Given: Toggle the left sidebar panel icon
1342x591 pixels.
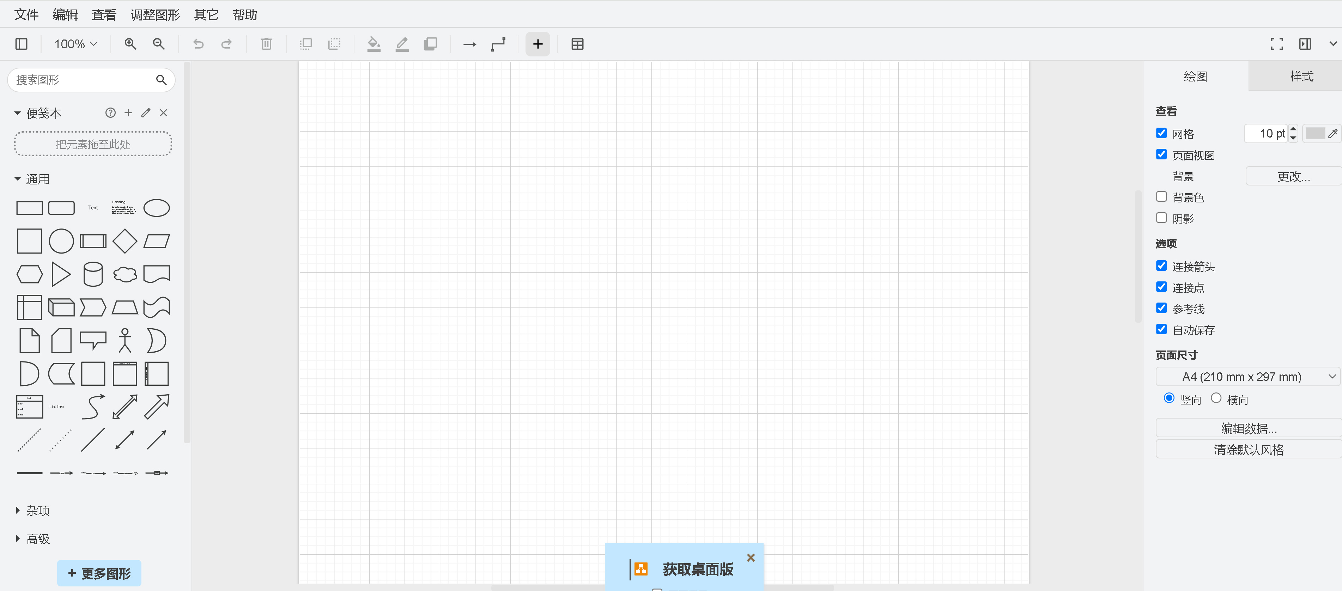Looking at the screenshot, I should 22,44.
